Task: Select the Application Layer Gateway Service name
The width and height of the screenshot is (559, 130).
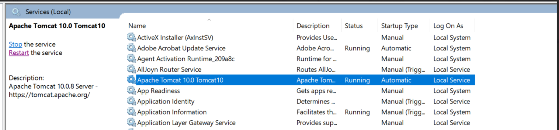Action: (186, 123)
